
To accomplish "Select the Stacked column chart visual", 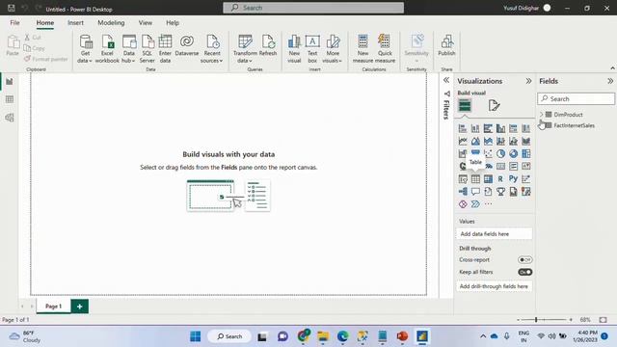I will click(x=475, y=128).
